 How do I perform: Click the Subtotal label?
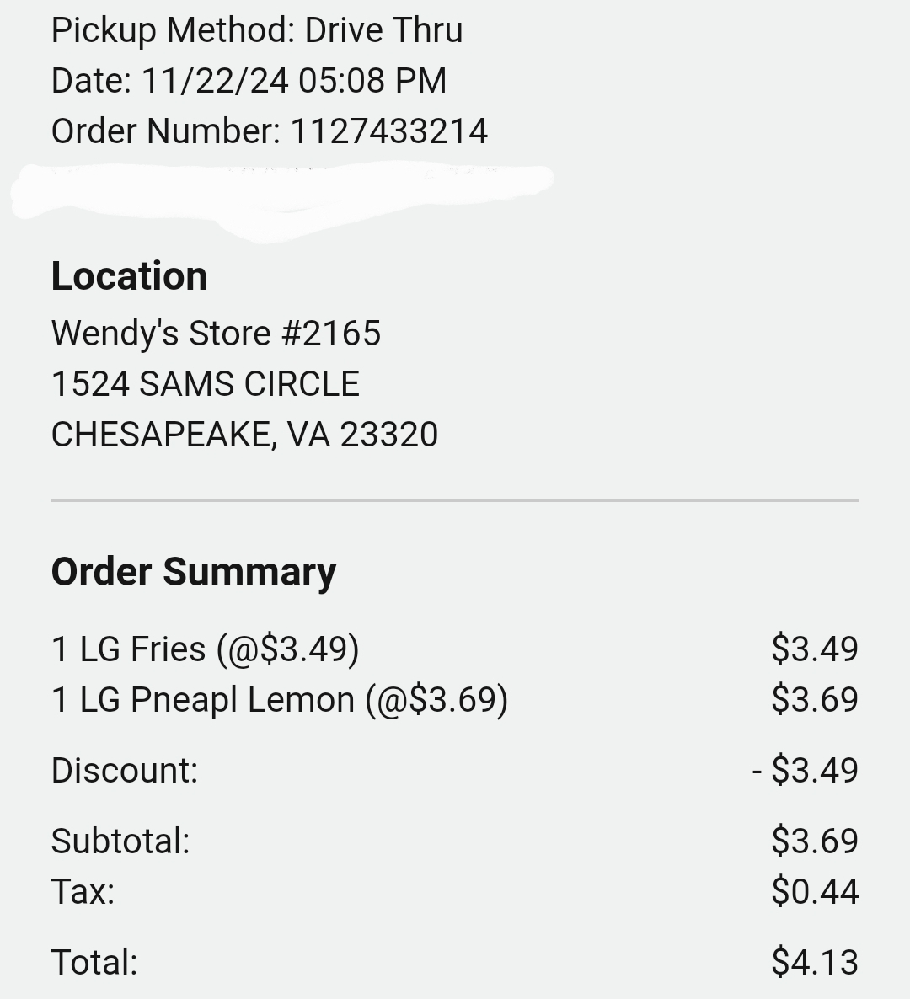click(120, 841)
